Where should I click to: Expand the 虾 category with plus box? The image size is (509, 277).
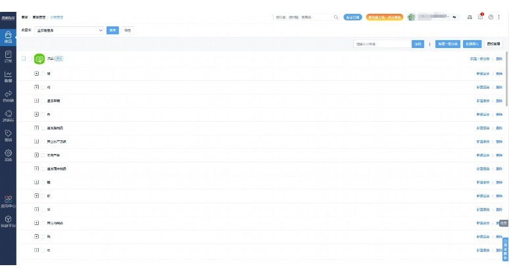36,195
